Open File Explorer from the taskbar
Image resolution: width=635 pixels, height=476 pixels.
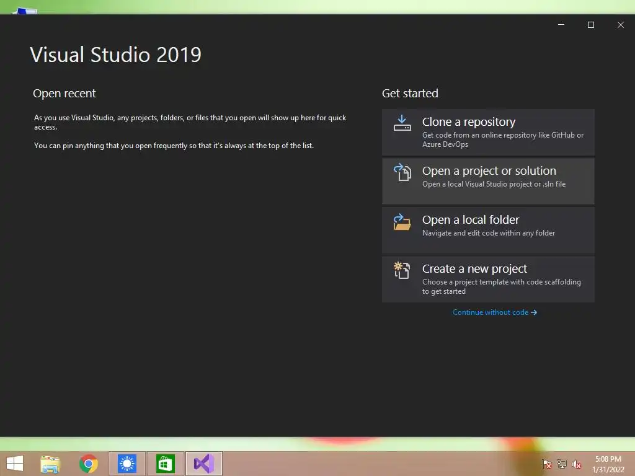pyautogui.click(x=50, y=464)
